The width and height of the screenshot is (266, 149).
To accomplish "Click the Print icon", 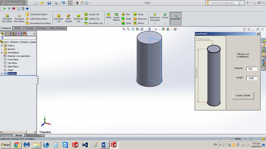I will click(56, 3).
